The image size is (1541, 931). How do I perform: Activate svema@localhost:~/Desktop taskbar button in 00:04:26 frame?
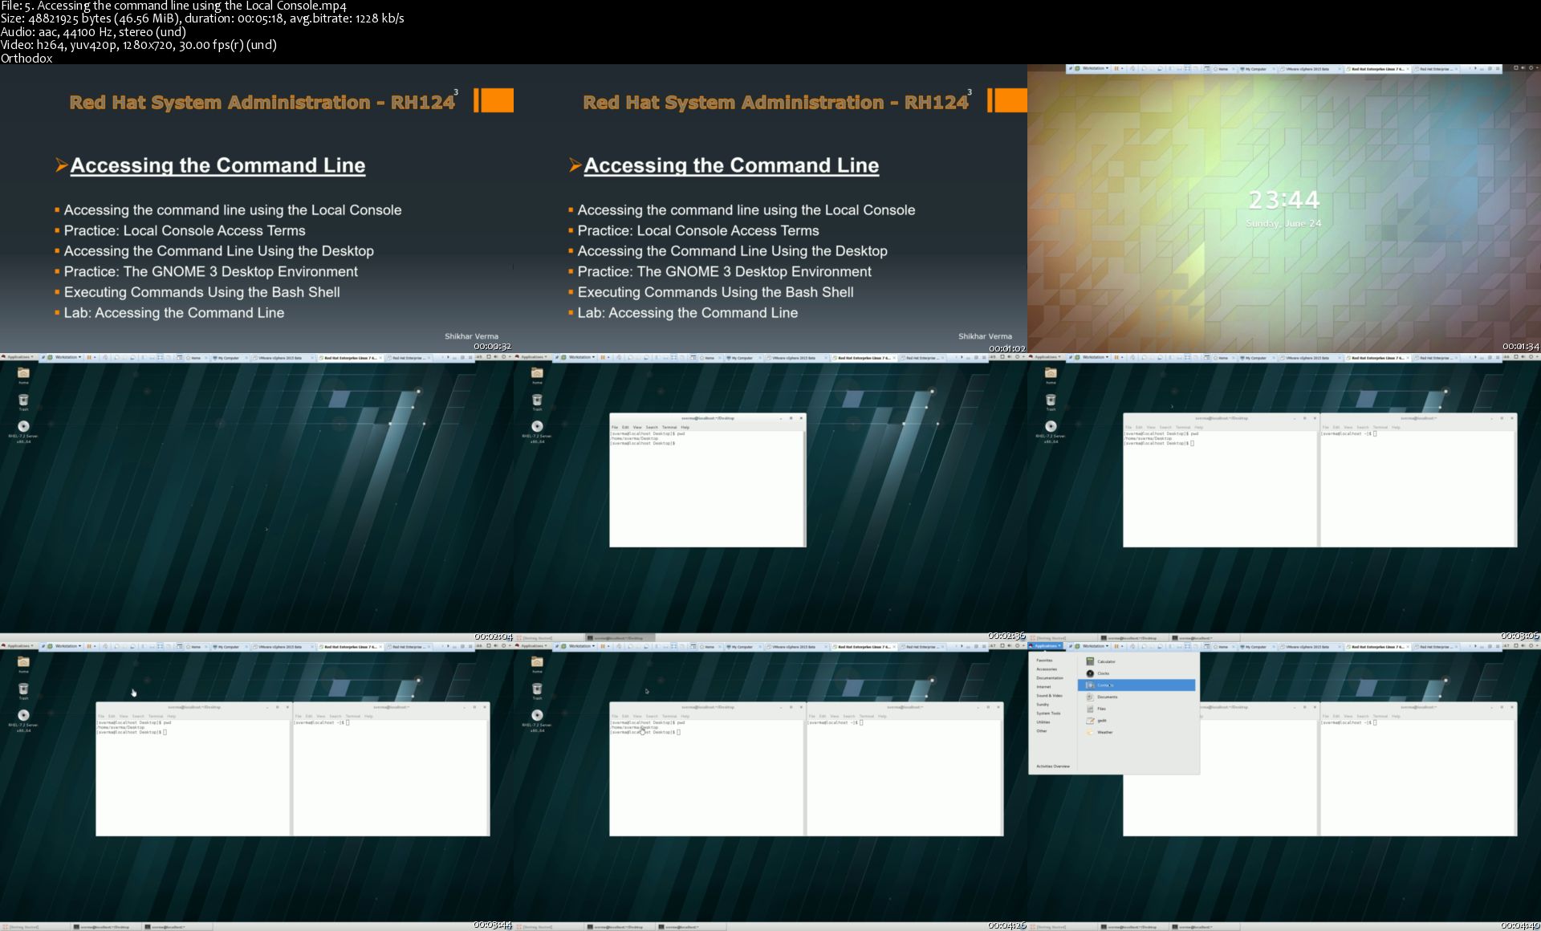(620, 927)
